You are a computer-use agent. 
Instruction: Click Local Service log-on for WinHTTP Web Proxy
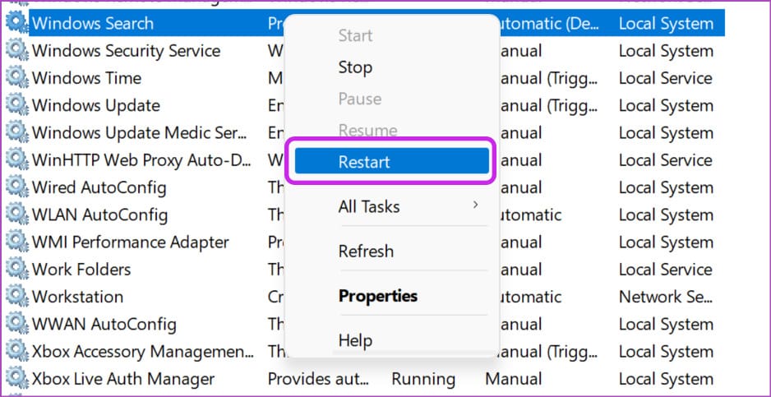coord(665,160)
